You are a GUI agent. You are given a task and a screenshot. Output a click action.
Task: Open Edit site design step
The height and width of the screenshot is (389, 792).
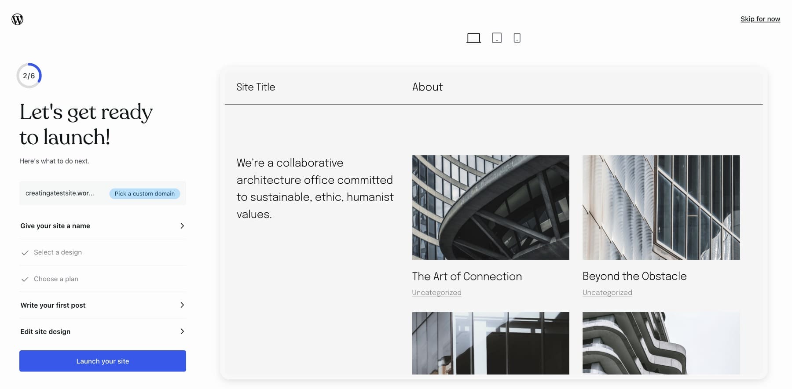(103, 331)
